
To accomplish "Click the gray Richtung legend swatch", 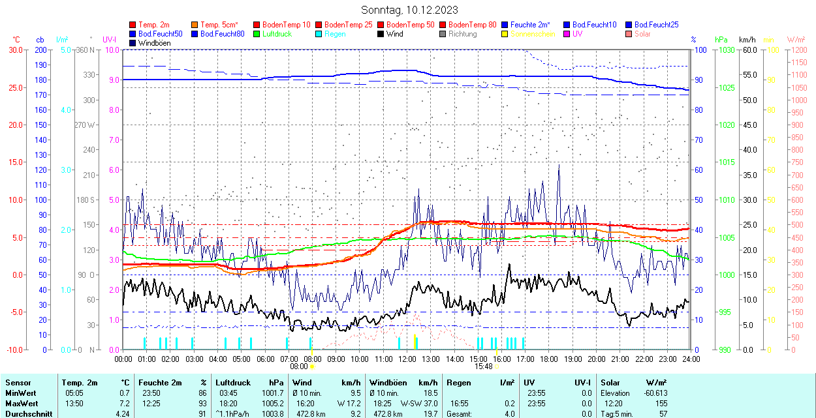I will pos(443,34).
